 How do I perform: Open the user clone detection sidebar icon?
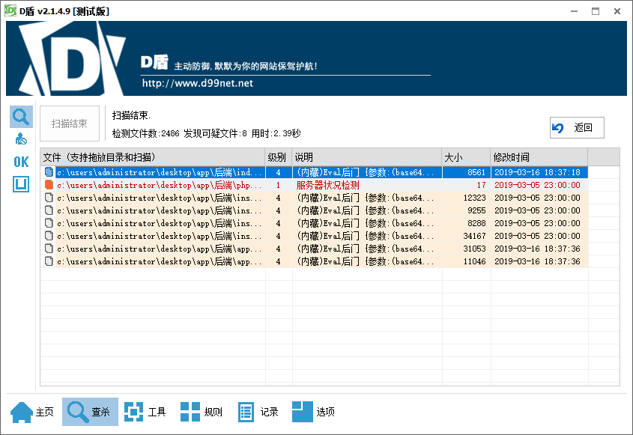tap(21, 139)
